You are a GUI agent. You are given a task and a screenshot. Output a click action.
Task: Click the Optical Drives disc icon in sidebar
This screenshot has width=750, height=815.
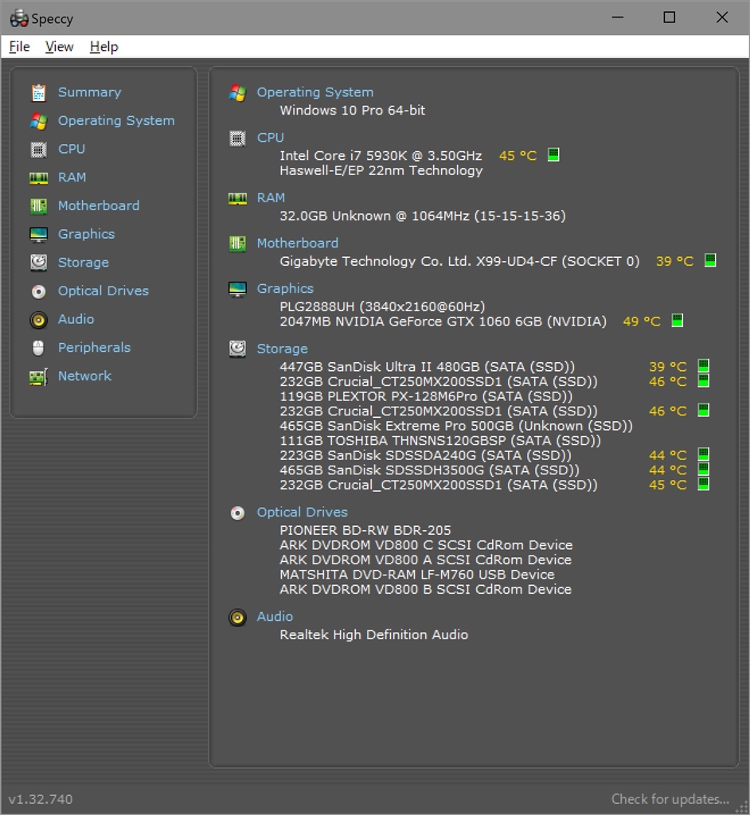(x=38, y=291)
